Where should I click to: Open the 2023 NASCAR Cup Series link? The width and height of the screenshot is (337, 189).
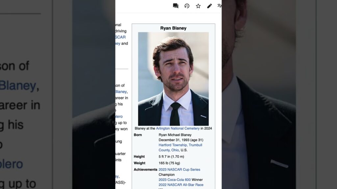pos(179,170)
